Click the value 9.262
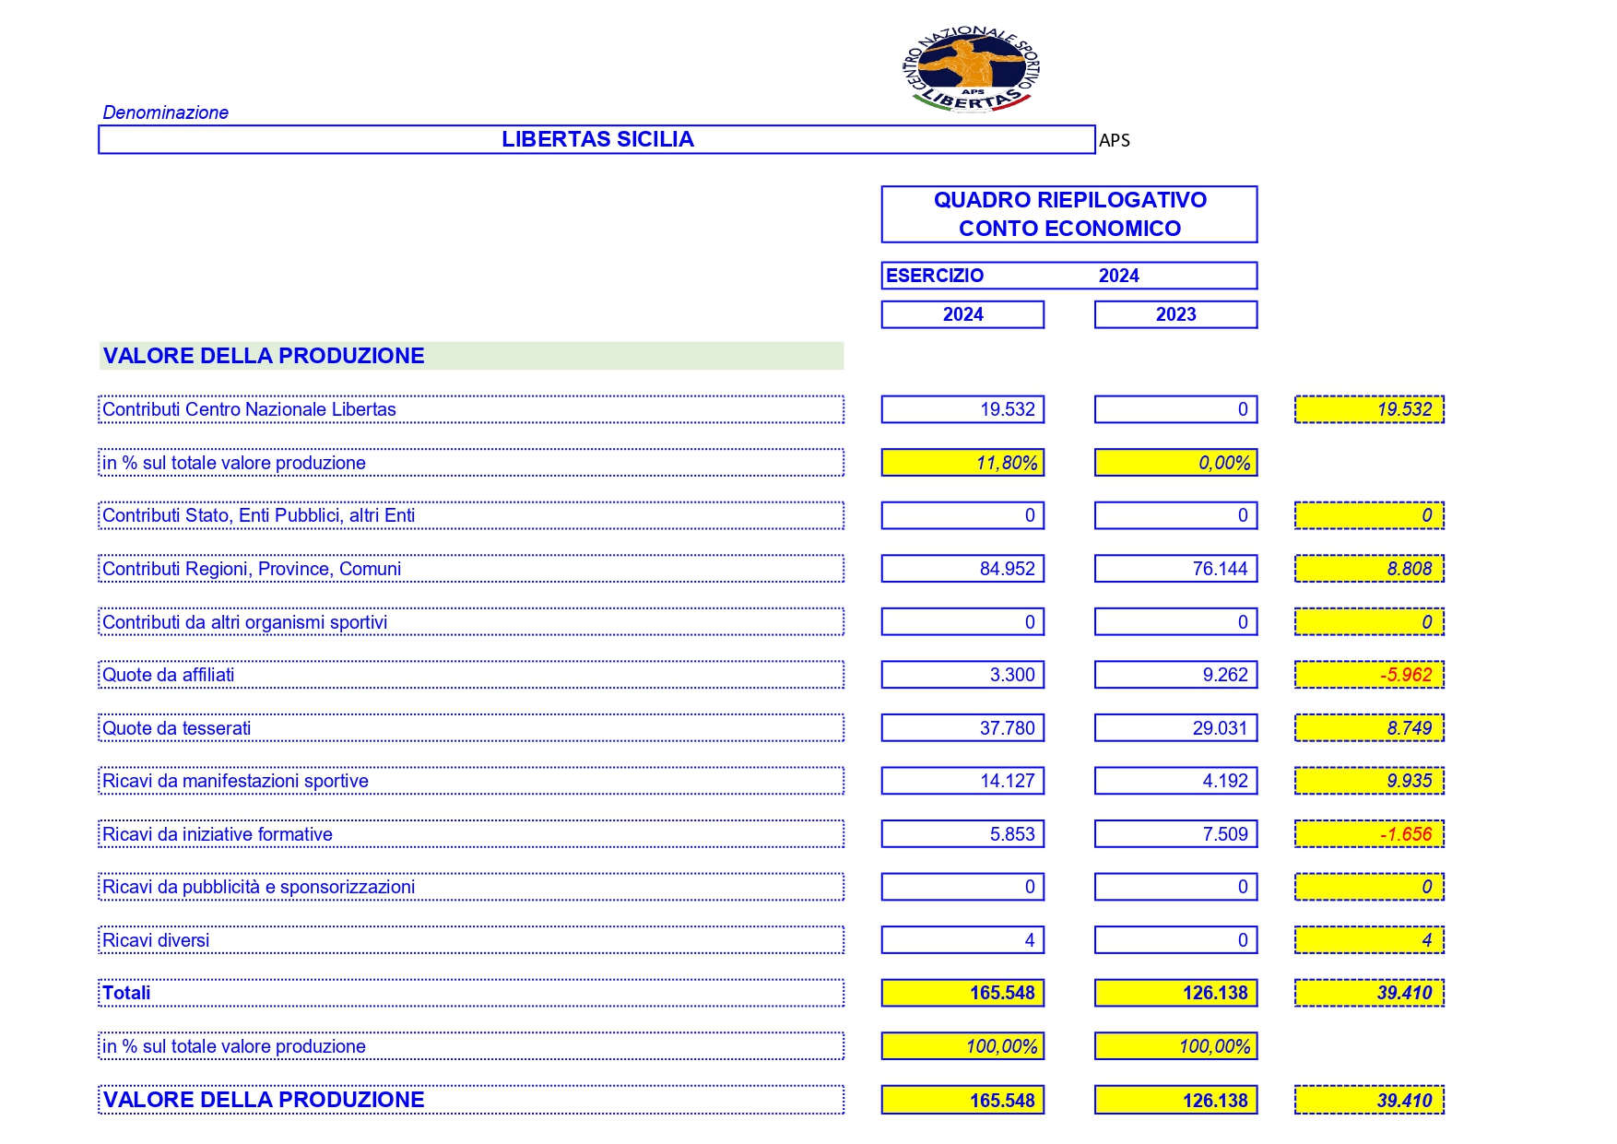The width and height of the screenshot is (1617, 1144). pos(1175,675)
